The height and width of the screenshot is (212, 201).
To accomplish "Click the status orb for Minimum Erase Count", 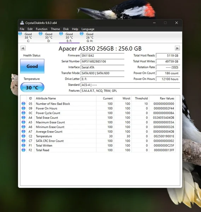I will click(24, 127).
